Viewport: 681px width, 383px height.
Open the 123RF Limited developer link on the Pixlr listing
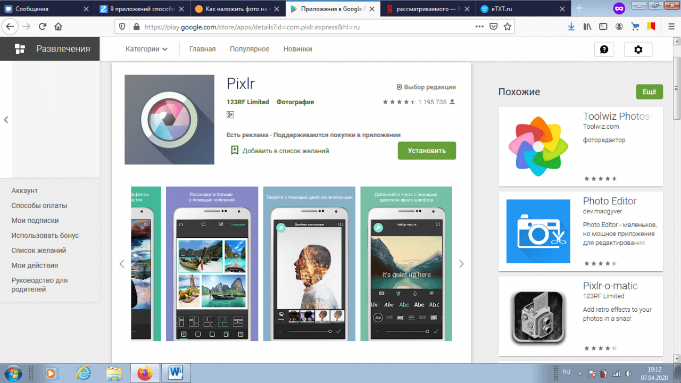[248, 102]
